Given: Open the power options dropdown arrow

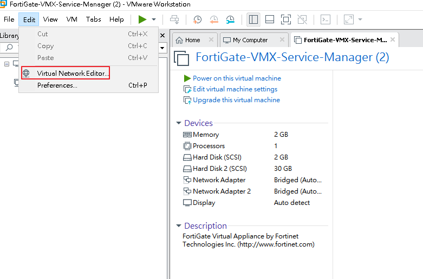Looking at the screenshot, I should click(x=154, y=19).
